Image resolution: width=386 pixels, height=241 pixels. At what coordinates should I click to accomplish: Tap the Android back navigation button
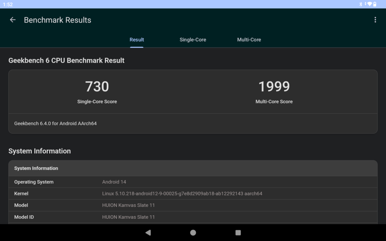click(x=148, y=233)
